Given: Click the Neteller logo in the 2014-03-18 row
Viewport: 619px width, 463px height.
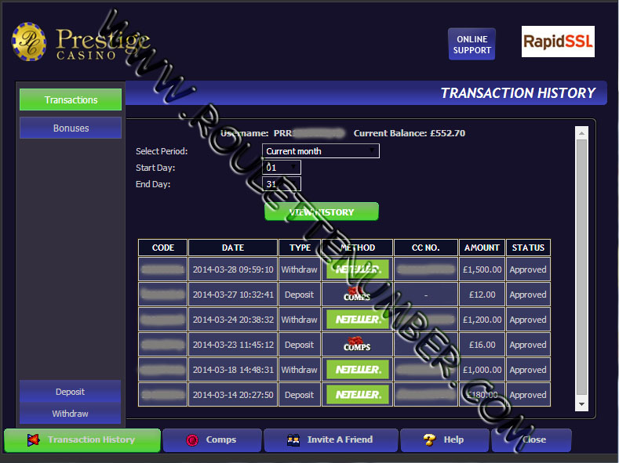Looking at the screenshot, I should pyautogui.click(x=358, y=370).
